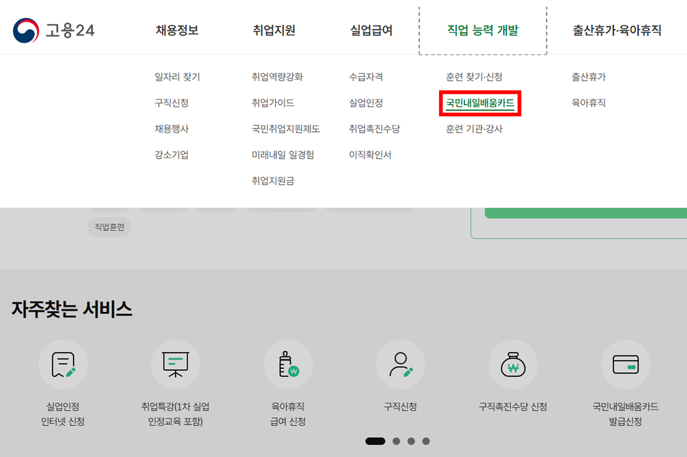The width and height of the screenshot is (687, 457).
Task: Open 훈련 찾기·신청 link
Action: (x=474, y=77)
